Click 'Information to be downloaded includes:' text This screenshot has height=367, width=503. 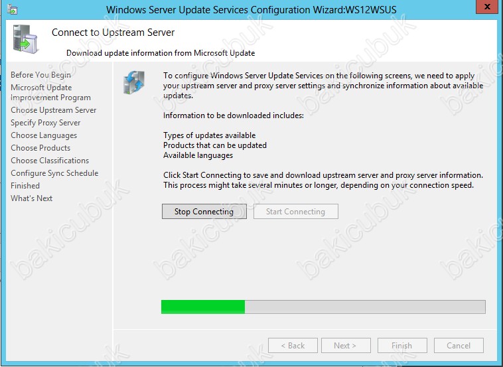click(x=234, y=115)
